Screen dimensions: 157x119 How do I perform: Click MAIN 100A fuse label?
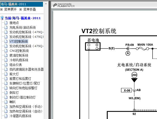point(145,44)
